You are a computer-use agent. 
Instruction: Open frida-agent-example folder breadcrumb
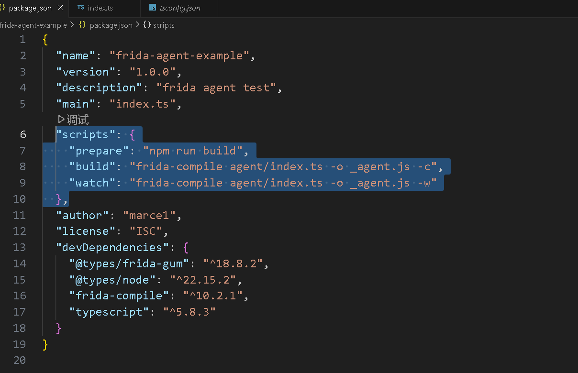pos(33,25)
